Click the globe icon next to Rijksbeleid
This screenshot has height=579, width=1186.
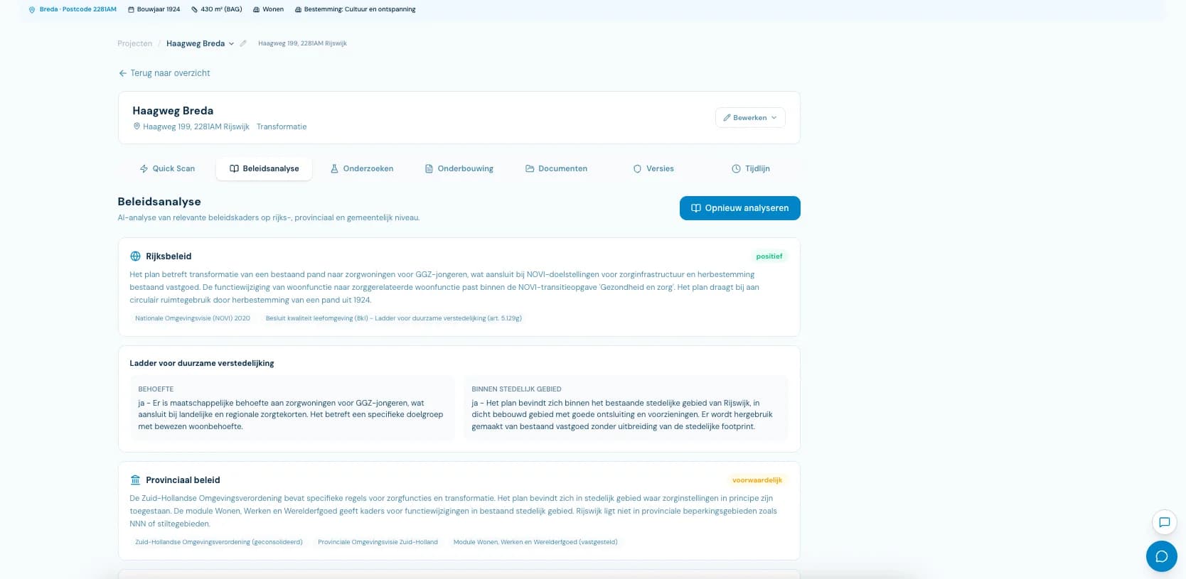click(x=135, y=256)
